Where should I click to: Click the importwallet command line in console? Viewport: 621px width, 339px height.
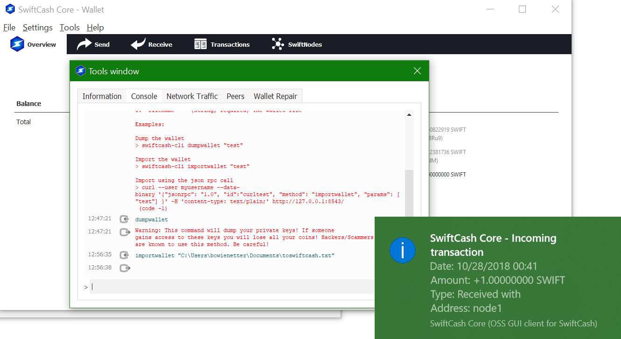[x=235, y=255]
